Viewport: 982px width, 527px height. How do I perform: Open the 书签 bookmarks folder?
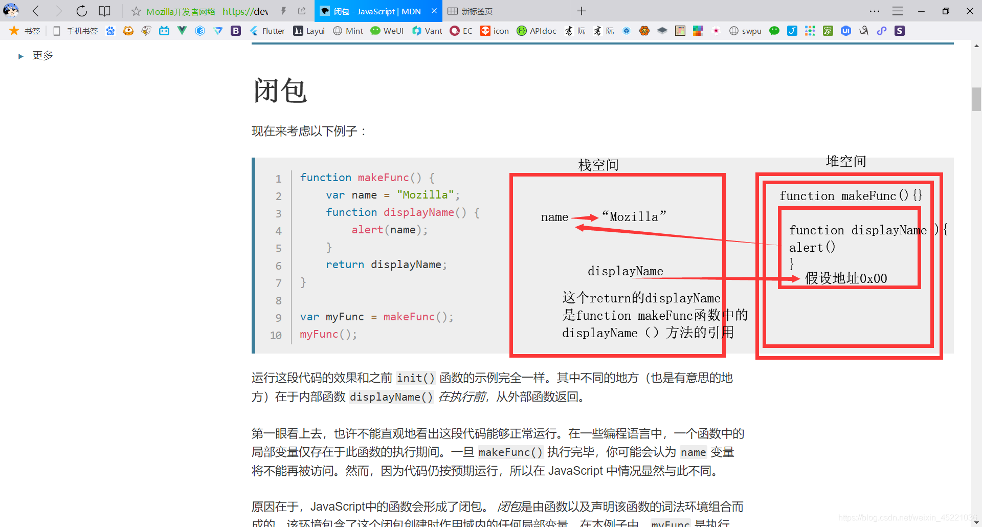click(25, 31)
